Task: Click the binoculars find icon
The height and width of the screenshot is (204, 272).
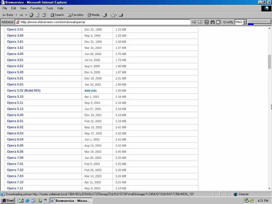Action: [212, 22]
